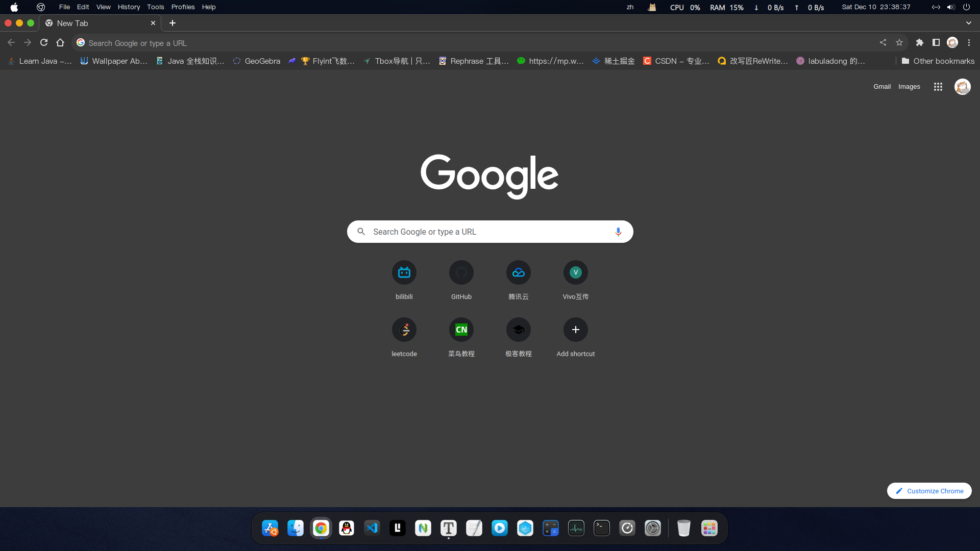Open the History menu
This screenshot has width=980, height=551.
tap(129, 7)
